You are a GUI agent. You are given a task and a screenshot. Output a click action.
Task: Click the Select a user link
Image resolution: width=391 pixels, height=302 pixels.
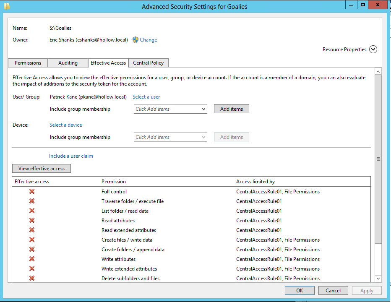pos(146,97)
